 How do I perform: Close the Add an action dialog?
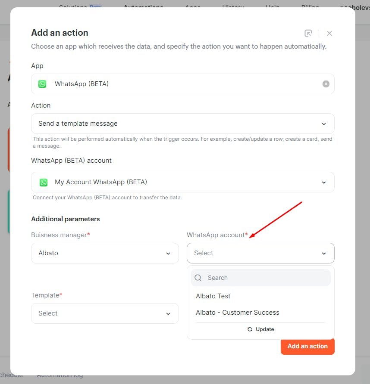tap(329, 33)
